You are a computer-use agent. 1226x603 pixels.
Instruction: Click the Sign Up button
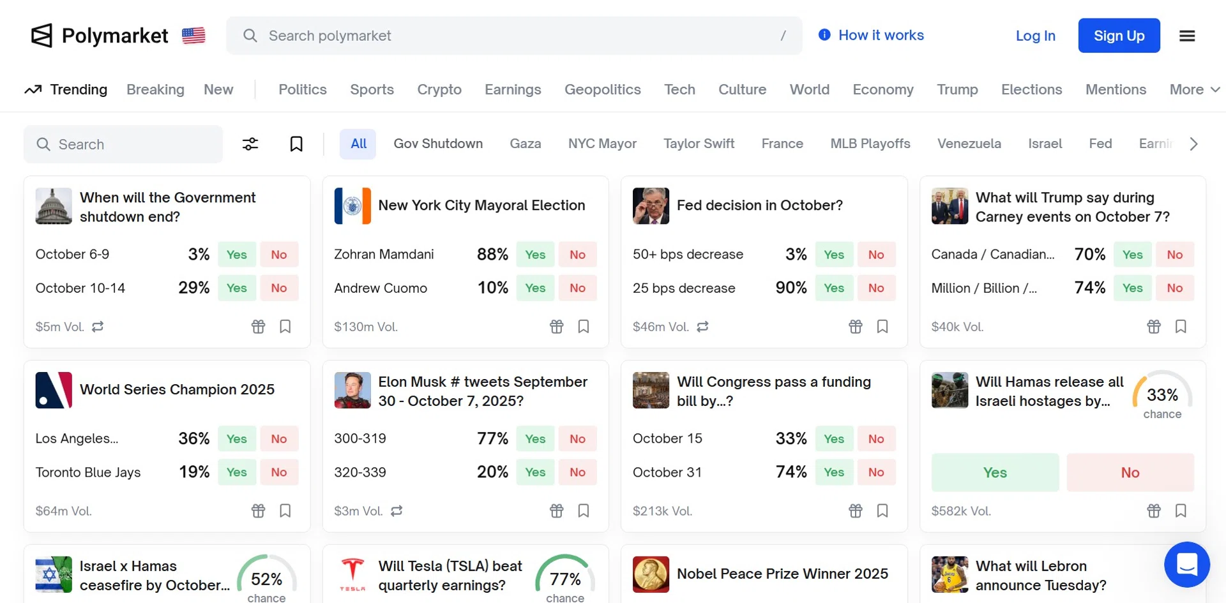pos(1119,36)
